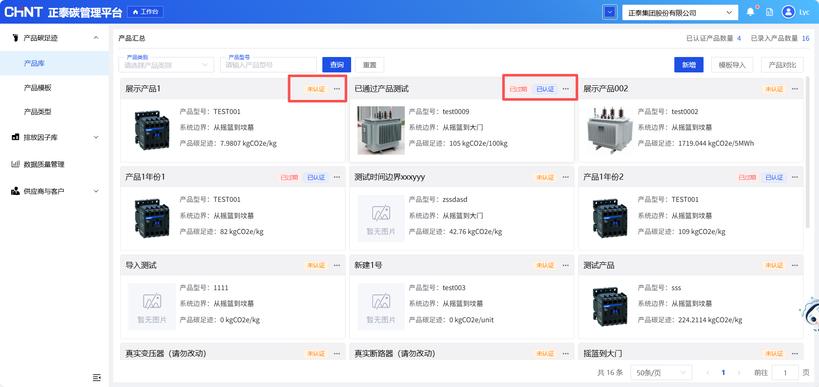Click the 产品对比 button
The image size is (819, 387).
coord(782,65)
